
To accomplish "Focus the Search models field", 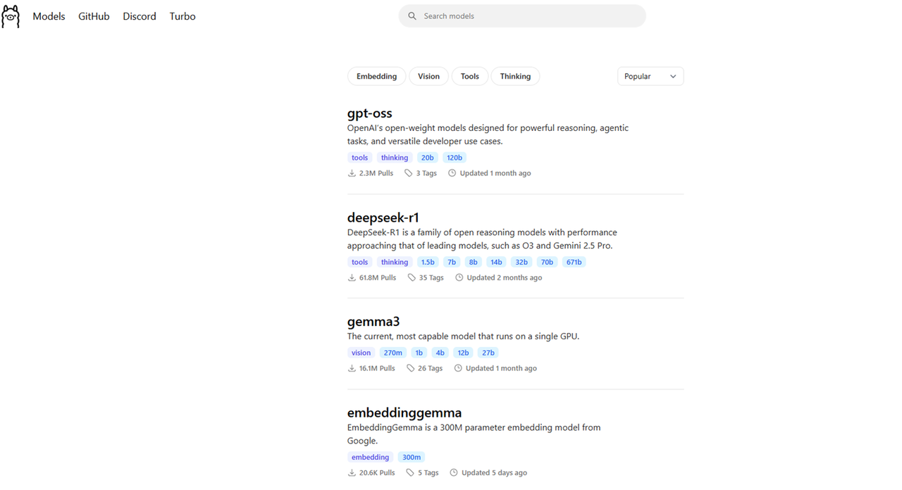I will pyautogui.click(x=529, y=16).
